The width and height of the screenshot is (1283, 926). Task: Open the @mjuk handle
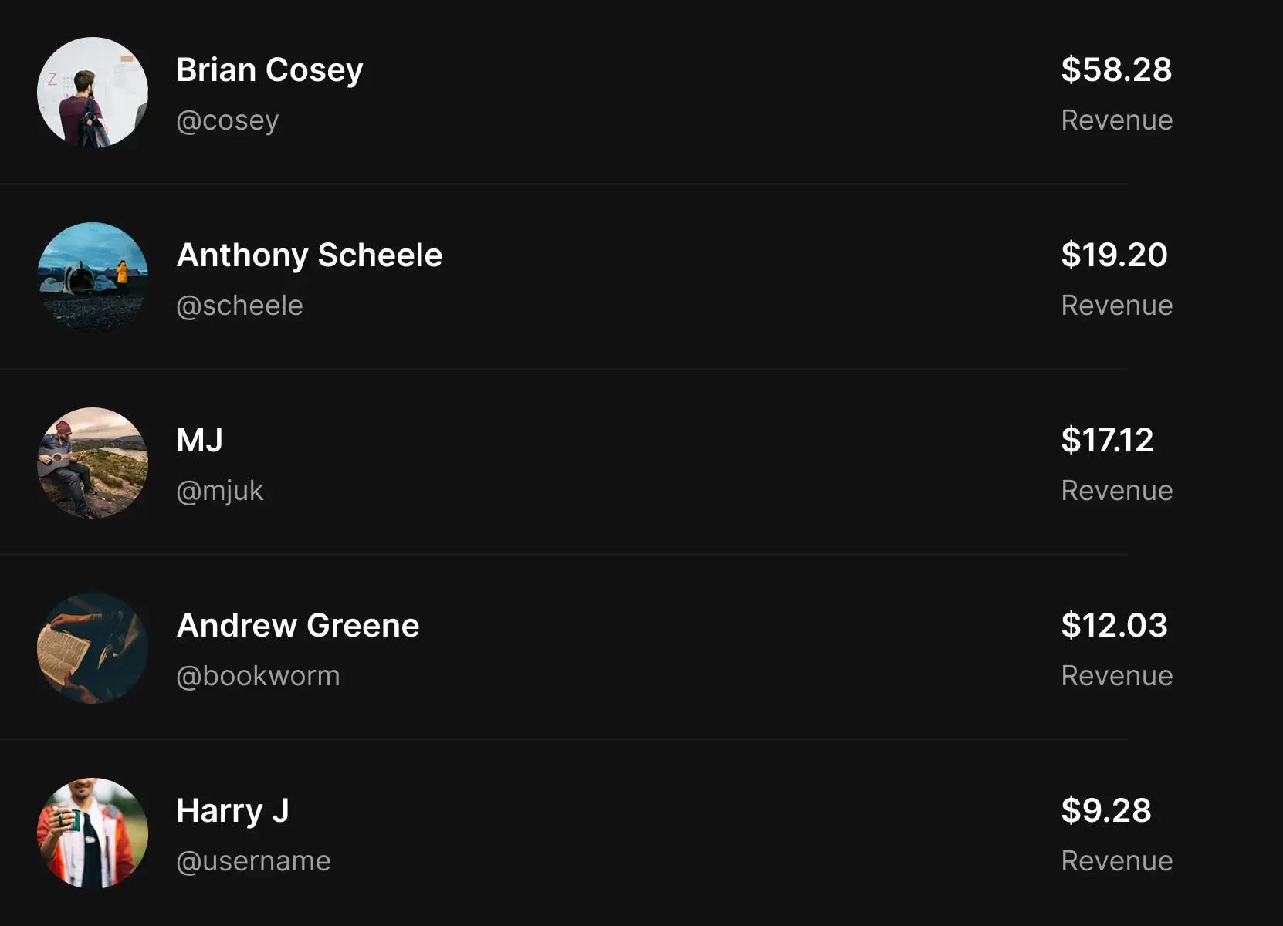[219, 491]
